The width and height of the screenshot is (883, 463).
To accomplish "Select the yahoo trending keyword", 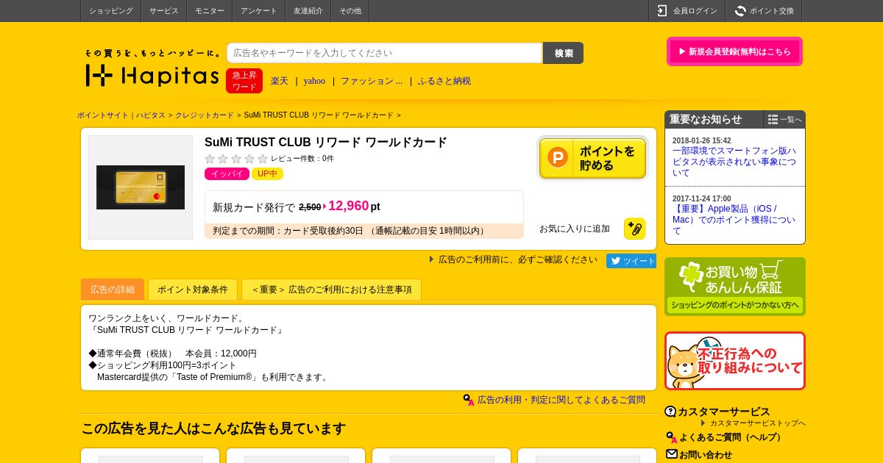I will (314, 81).
